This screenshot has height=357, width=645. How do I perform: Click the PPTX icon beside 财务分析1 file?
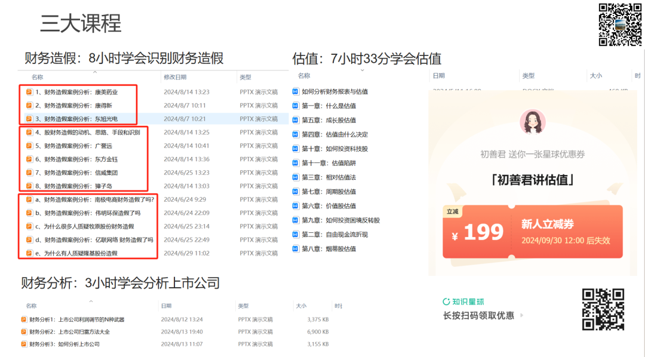click(24, 319)
